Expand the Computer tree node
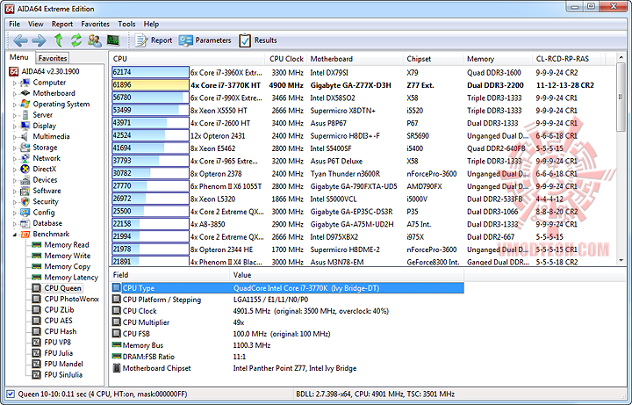This screenshot has width=632, height=405. point(15,83)
